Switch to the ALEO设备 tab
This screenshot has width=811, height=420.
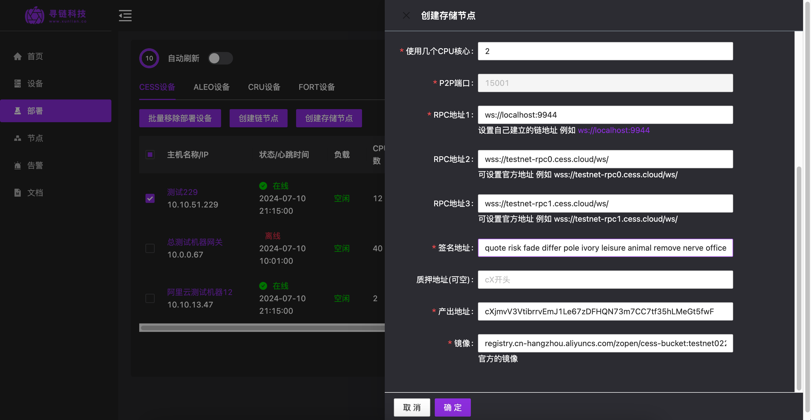pos(211,87)
